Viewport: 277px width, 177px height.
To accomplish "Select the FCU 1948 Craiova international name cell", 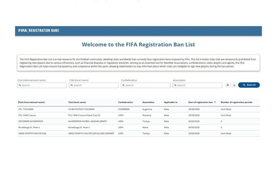I will (x=27, y=115).
